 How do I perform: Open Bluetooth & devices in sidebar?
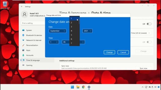[34, 35]
